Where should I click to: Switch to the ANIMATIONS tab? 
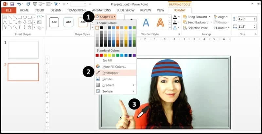click(x=101, y=10)
